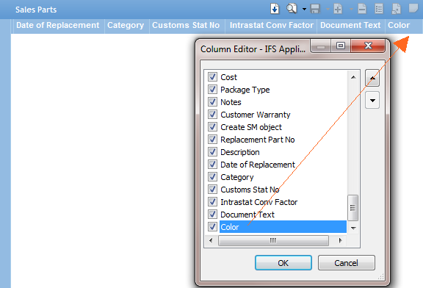
Task: Uncheck the Cost column checkbox
Action: (212, 77)
